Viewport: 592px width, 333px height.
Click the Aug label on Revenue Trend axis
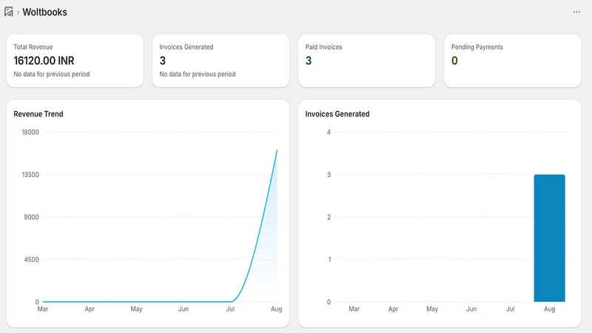click(x=276, y=309)
